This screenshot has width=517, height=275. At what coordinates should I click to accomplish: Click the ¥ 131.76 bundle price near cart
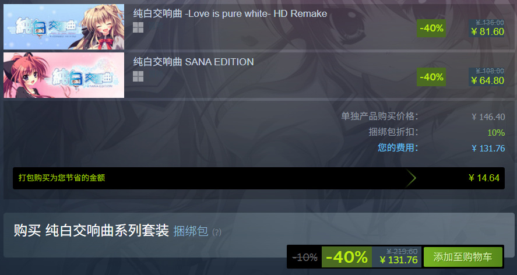click(x=399, y=260)
